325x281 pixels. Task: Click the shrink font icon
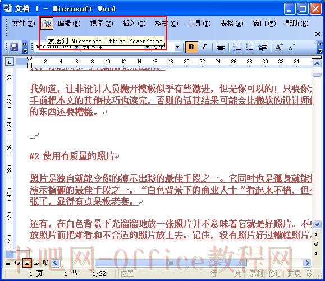pyautogui.click(x=292, y=47)
